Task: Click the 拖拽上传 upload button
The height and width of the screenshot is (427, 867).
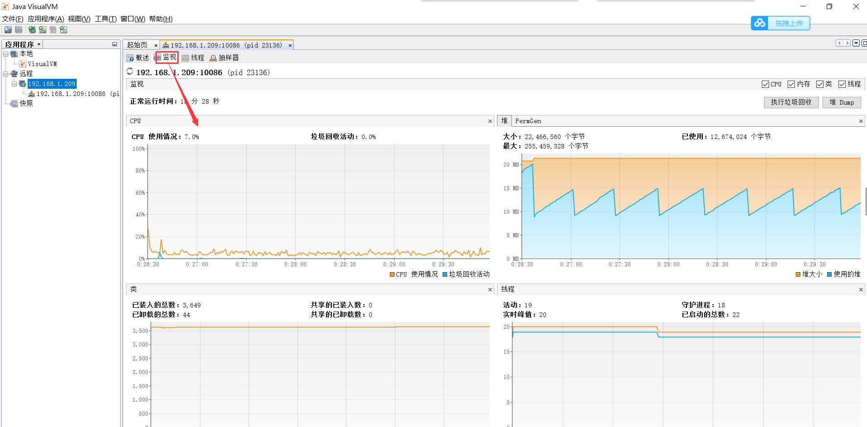Action: 789,23
